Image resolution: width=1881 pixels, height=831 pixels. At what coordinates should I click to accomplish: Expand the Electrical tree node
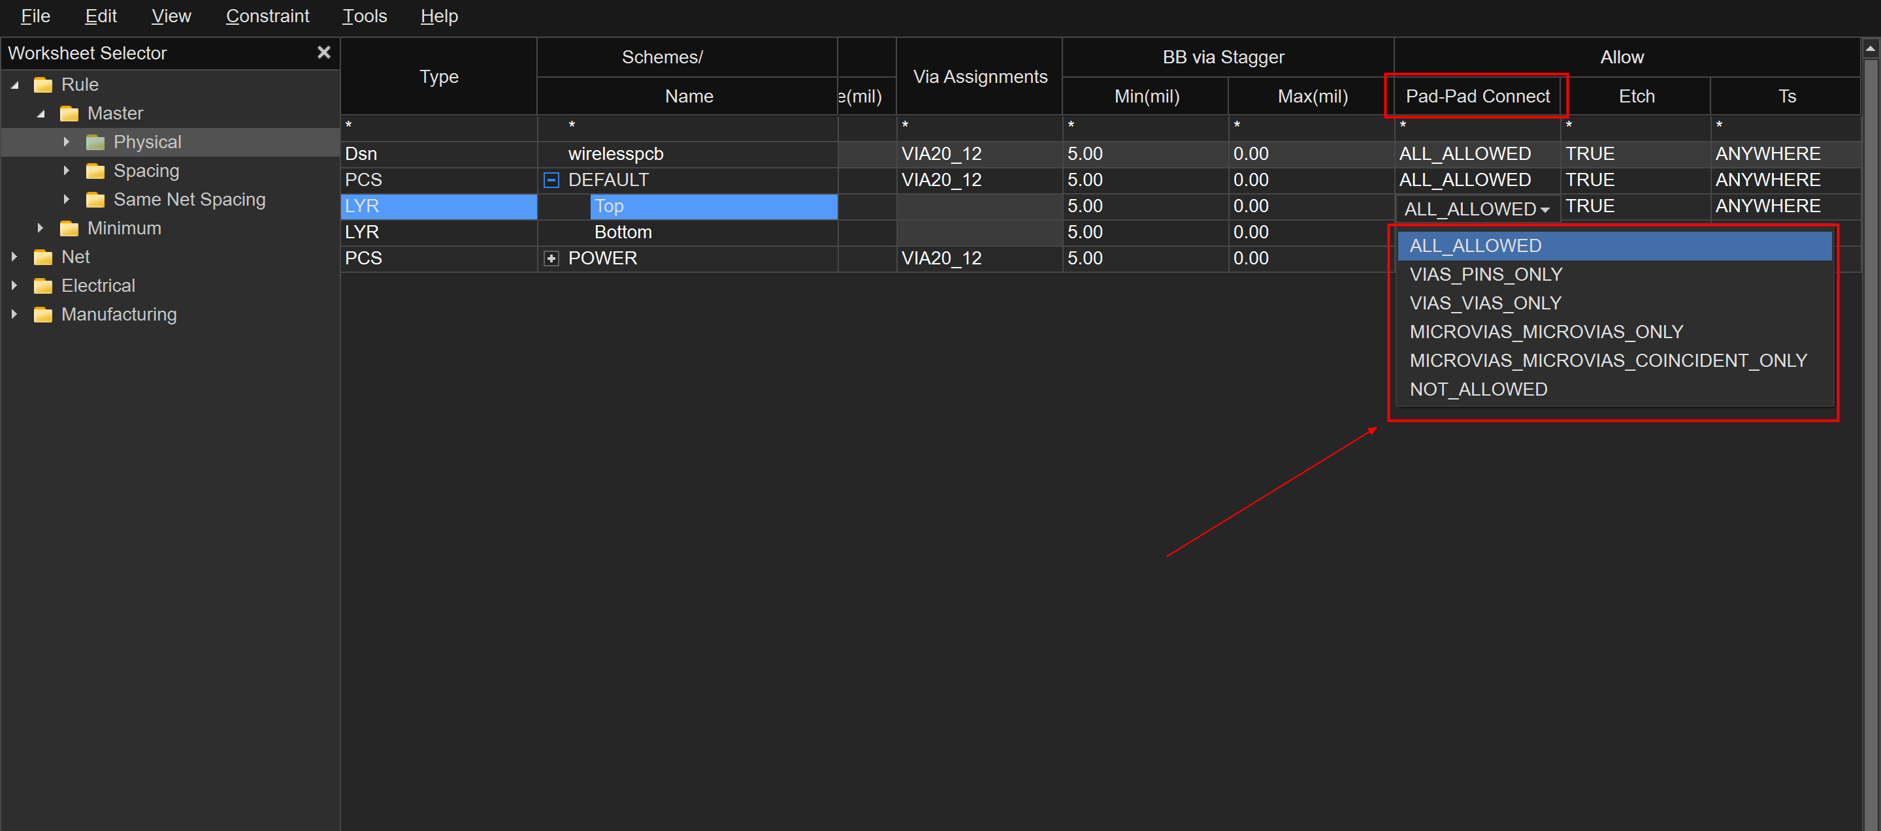click(14, 286)
